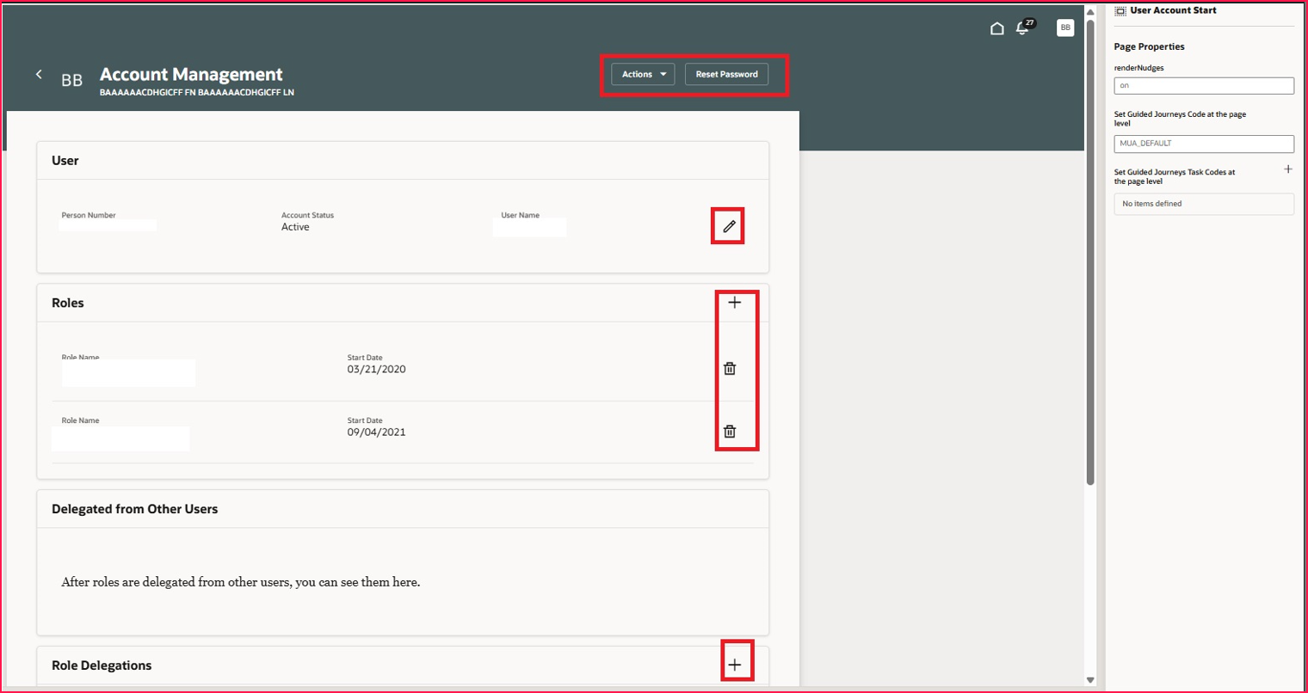
Task: Edit the renderNudges value field
Action: (x=1203, y=85)
